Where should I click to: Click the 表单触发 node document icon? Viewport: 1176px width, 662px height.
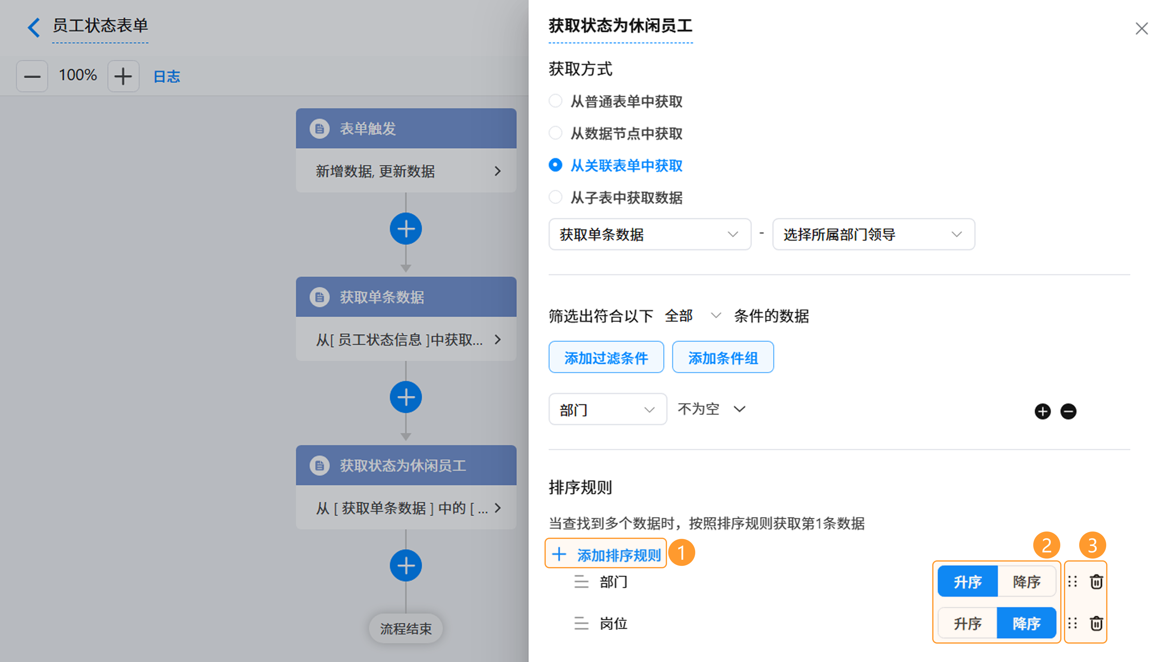coord(319,129)
